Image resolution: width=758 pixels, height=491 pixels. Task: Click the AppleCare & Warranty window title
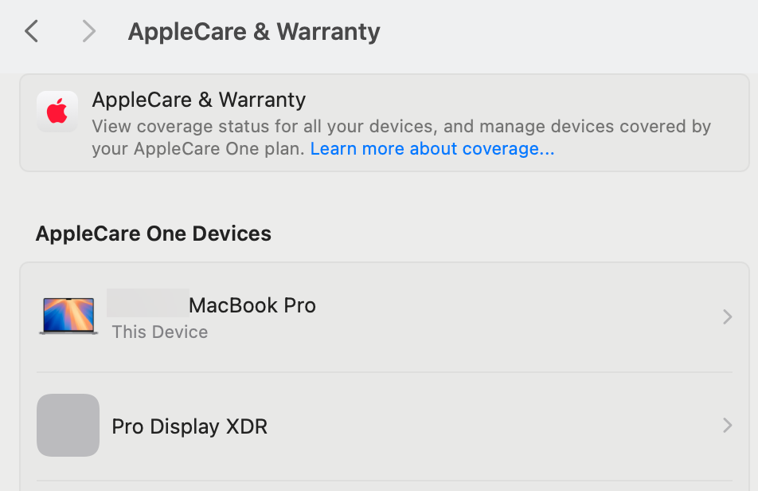click(x=254, y=32)
